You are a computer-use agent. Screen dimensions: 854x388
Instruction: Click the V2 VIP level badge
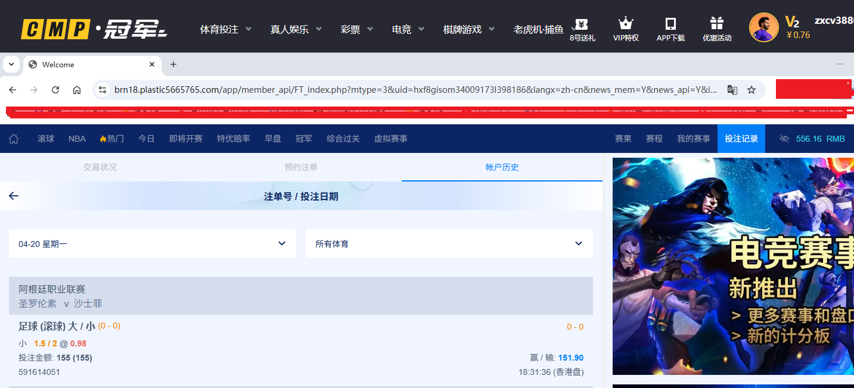point(792,23)
